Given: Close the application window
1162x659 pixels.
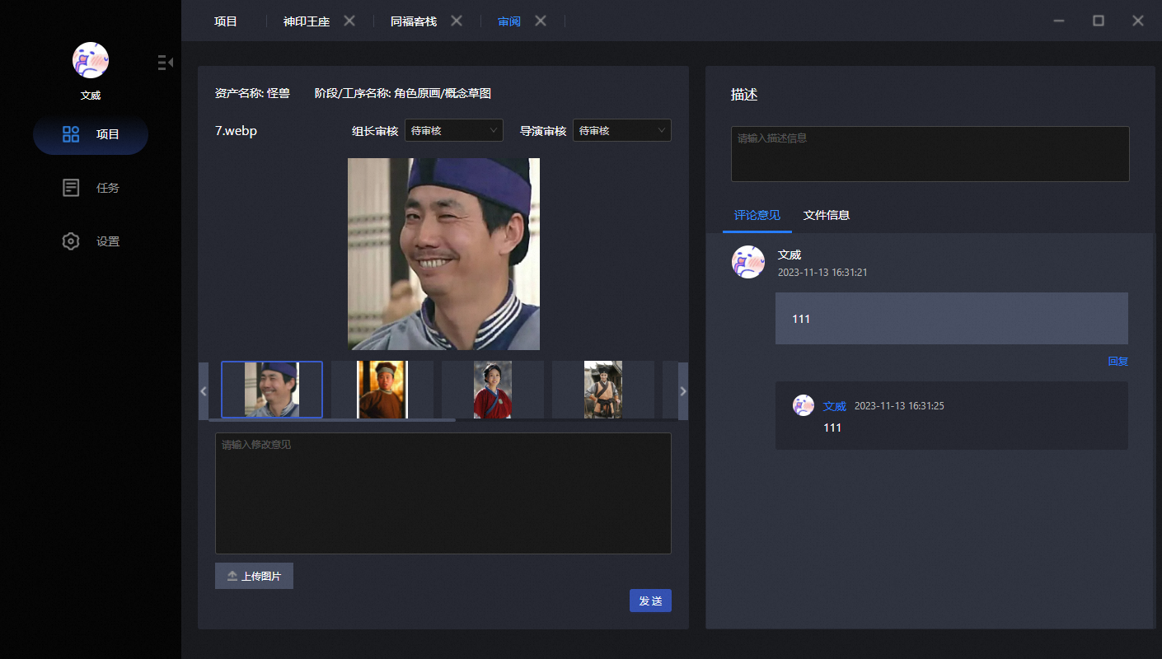Looking at the screenshot, I should pos(1138,21).
